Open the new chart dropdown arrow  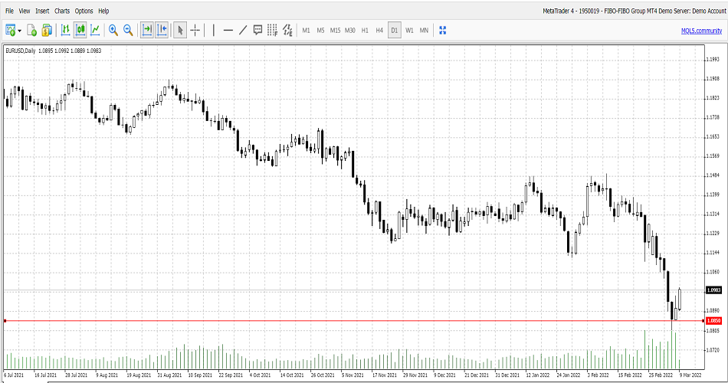click(19, 31)
